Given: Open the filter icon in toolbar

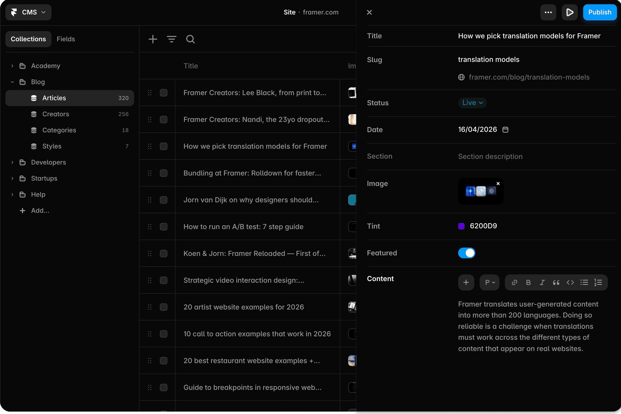Looking at the screenshot, I should pos(171,39).
